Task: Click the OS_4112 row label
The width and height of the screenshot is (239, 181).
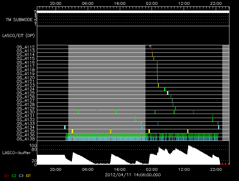Action: [26, 47]
